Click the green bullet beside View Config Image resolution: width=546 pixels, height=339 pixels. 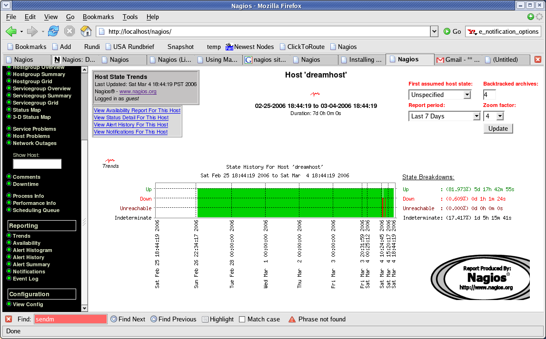(x=9, y=304)
